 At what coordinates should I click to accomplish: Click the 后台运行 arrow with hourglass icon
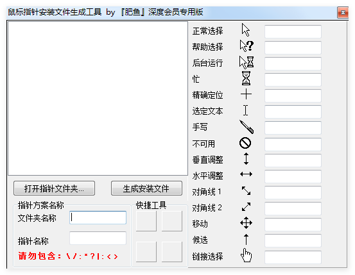coord(247,62)
